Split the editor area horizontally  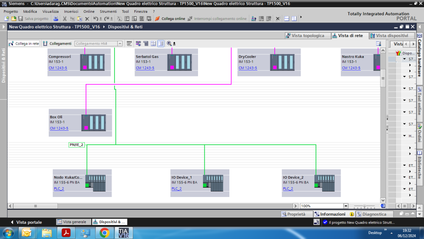click(x=287, y=19)
